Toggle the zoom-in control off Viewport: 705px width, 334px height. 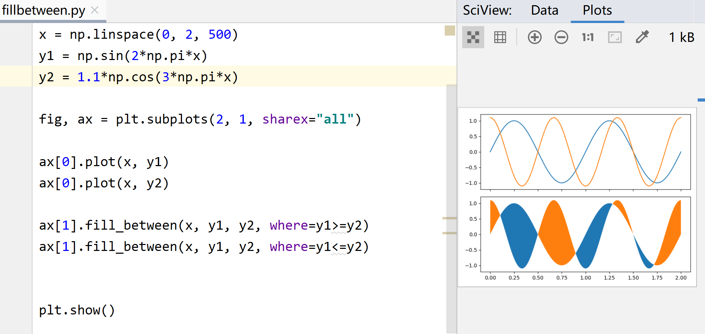pyautogui.click(x=534, y=37)
